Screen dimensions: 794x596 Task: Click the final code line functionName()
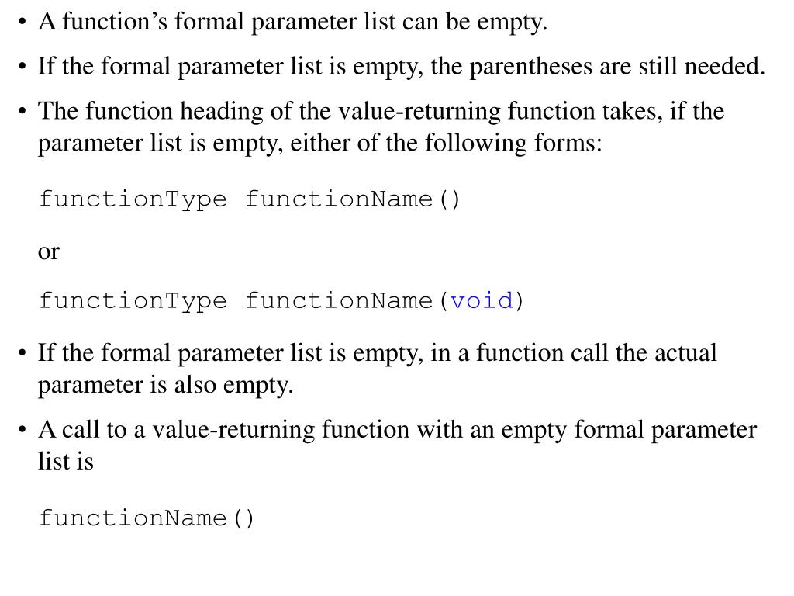point(147,518)
